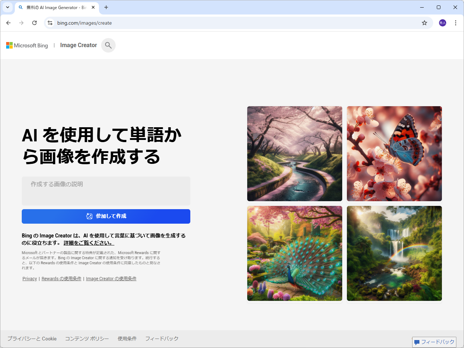View the peacock garden sample image
464x348 pixels.
pyautogui.click(x=294, y=253)
